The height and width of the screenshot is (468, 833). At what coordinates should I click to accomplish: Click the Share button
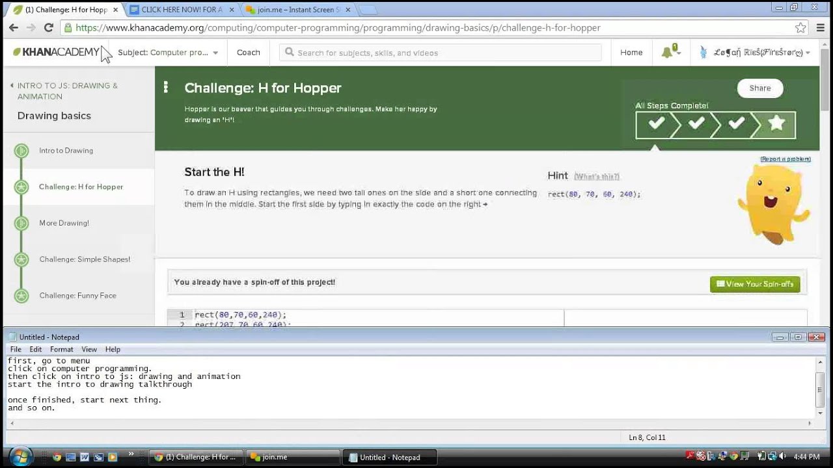tap(759, 88)
